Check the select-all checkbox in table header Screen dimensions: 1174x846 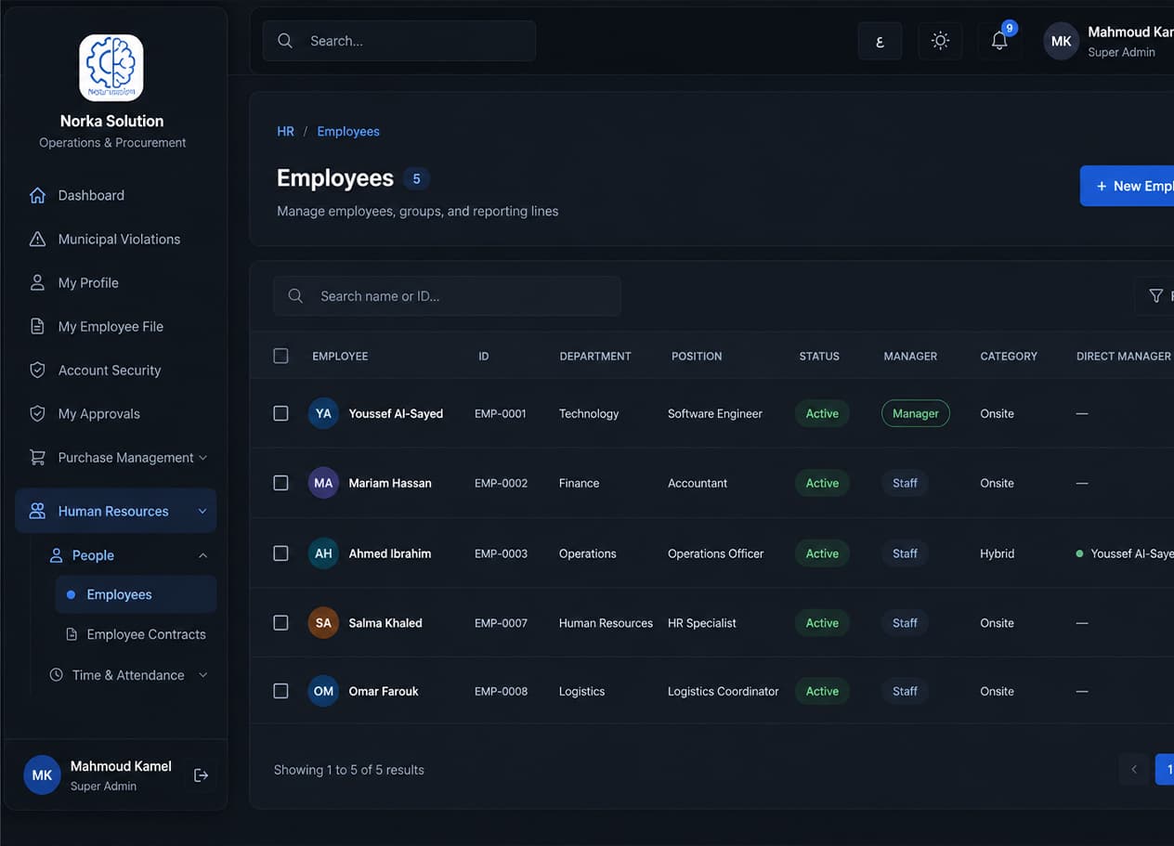pyautogui.click(x=280, y=356)
